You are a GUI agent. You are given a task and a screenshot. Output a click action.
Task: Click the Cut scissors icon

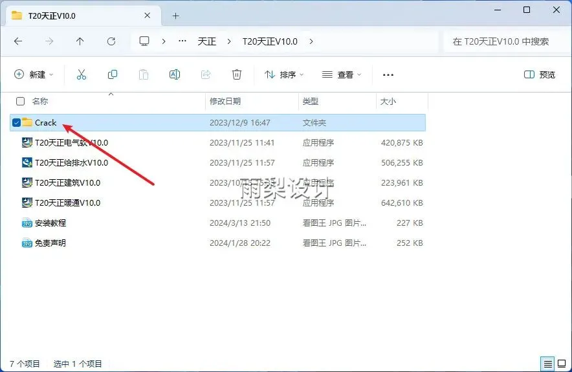[82, 75]
